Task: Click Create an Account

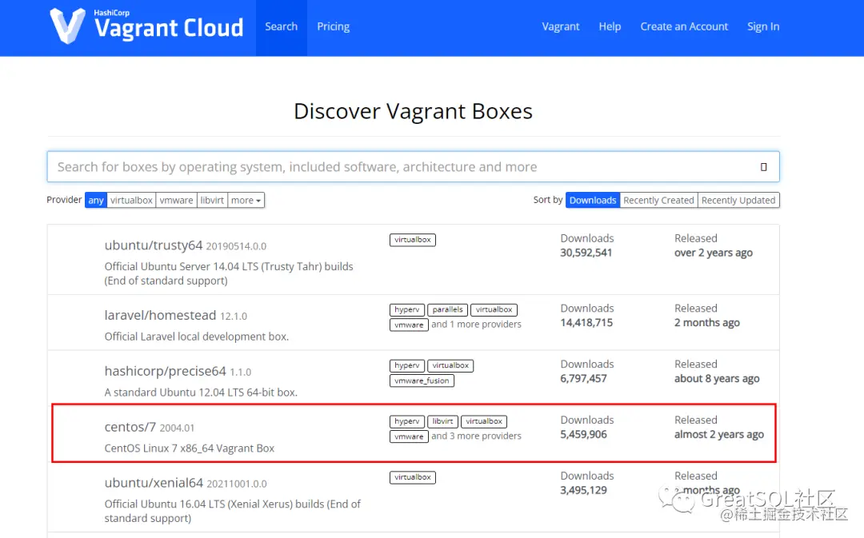Action: click(684, 26)
